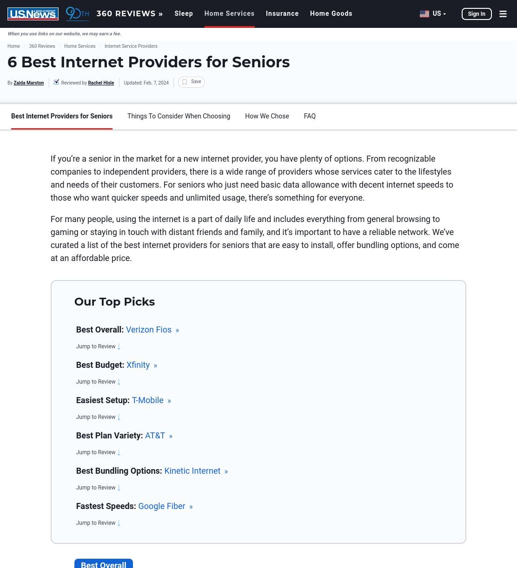Expand the 360 Reviews menu

[x=130, y=14]
